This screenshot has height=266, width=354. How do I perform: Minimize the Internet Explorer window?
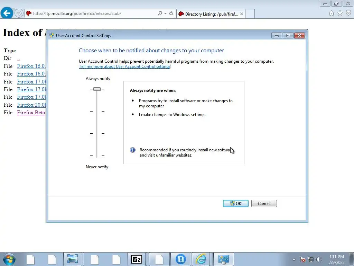pyautogui.click(x=325, y=4)
